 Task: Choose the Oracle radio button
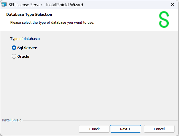pos(14,57)
